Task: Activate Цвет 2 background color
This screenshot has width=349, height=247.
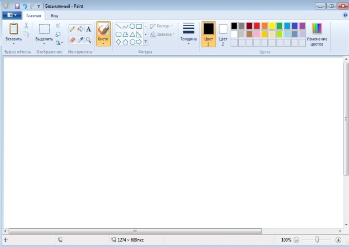Action: tap(223, 34)
